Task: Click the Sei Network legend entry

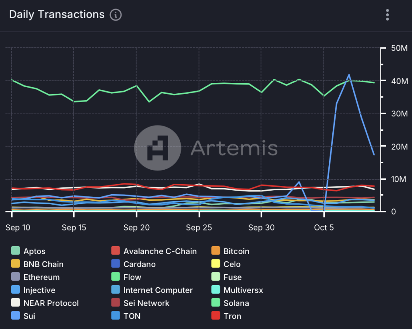Action: coord(146,303)
